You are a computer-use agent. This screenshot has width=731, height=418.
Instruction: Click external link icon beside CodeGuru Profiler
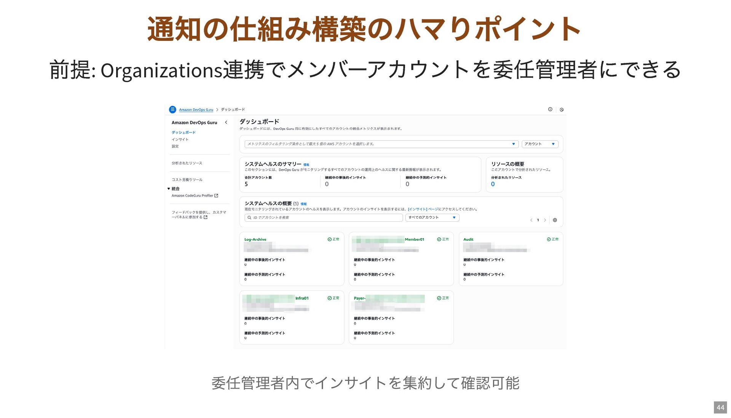click(x=216, y=195)
